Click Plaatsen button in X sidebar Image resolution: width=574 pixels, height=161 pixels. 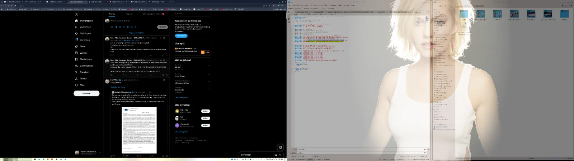(x=86, y=93)
